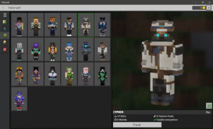The image size is (213, 129).
Task: Select the dark-haired skin in purple suit
Action: coord(36,74)
